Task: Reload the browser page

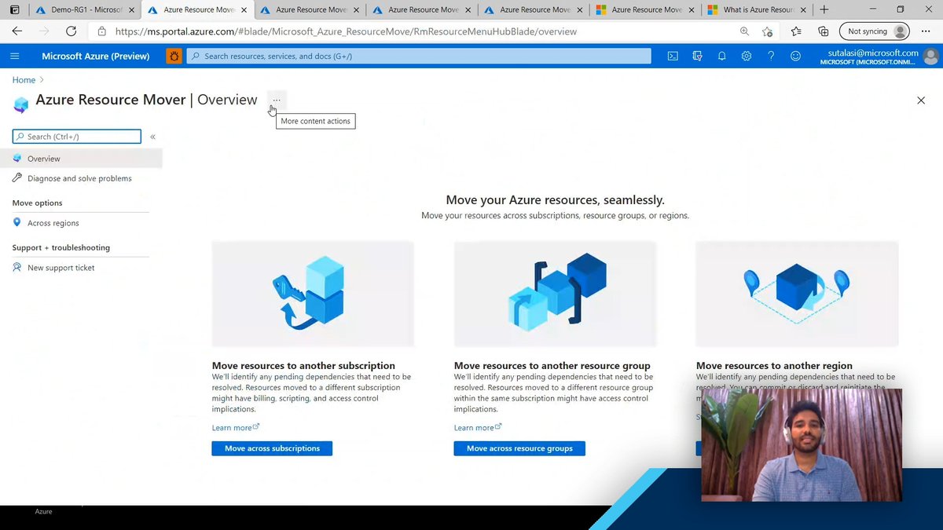Action: (x=71, y=31)
